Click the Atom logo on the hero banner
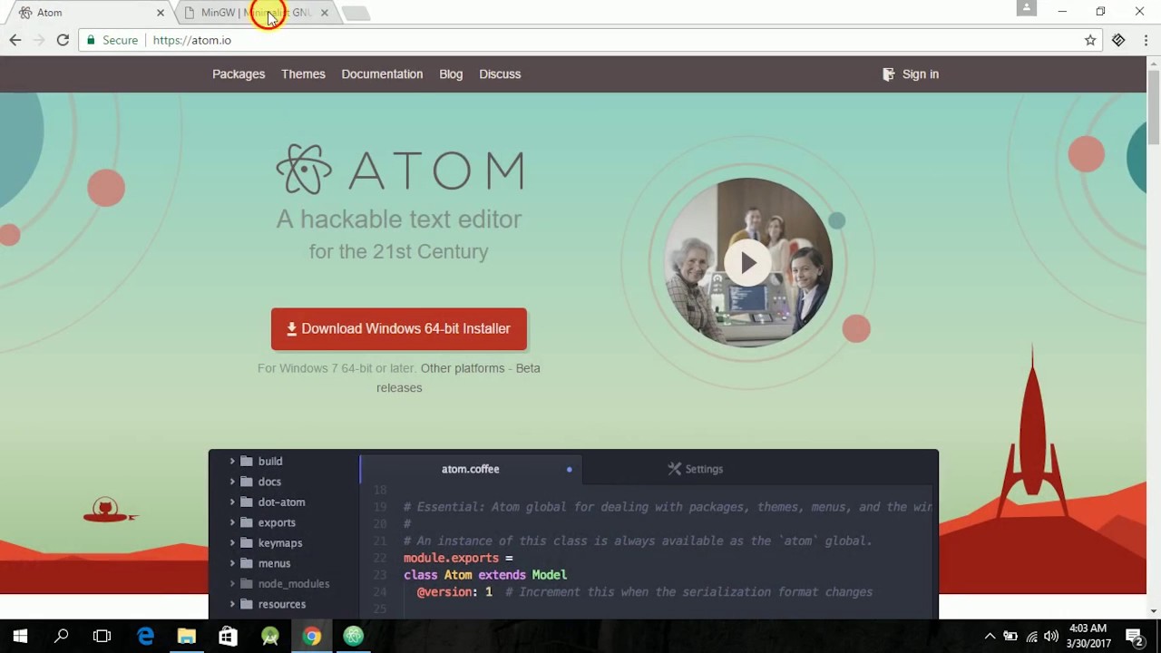 coord(400,170)
